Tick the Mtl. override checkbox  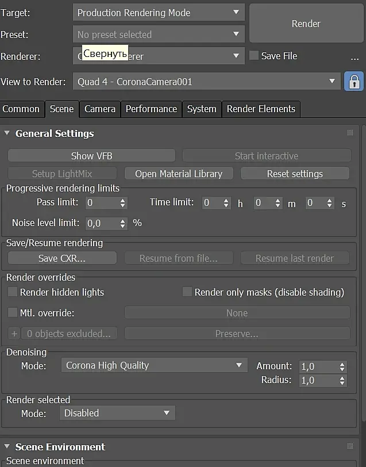13,313
